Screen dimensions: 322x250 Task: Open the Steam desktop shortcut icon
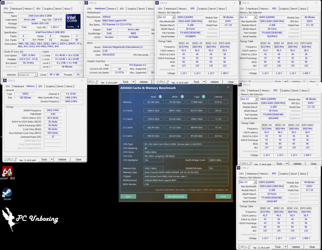(x=7, y=192)
